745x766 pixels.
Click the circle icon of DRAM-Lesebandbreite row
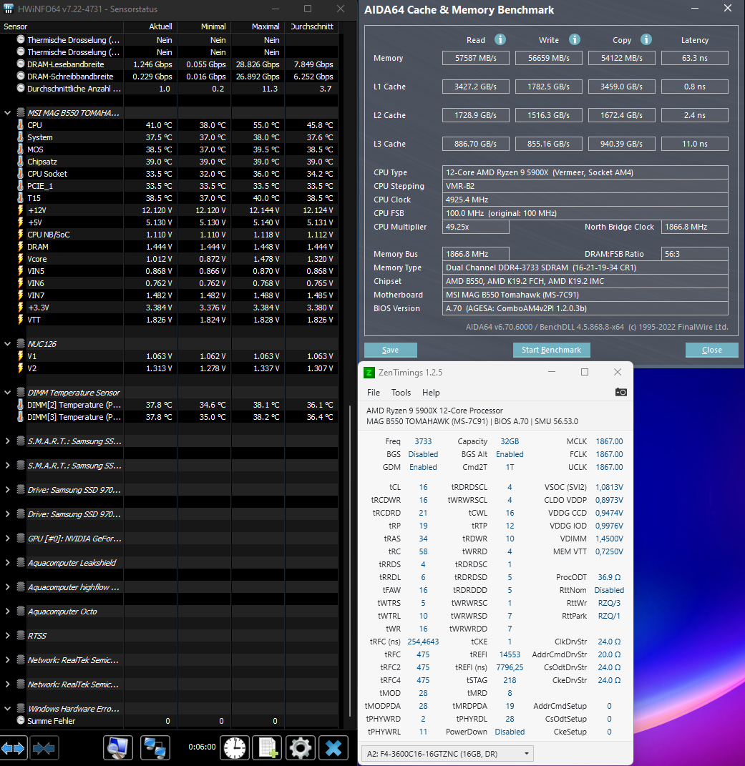pyautogui.click(x=21, y=64)
